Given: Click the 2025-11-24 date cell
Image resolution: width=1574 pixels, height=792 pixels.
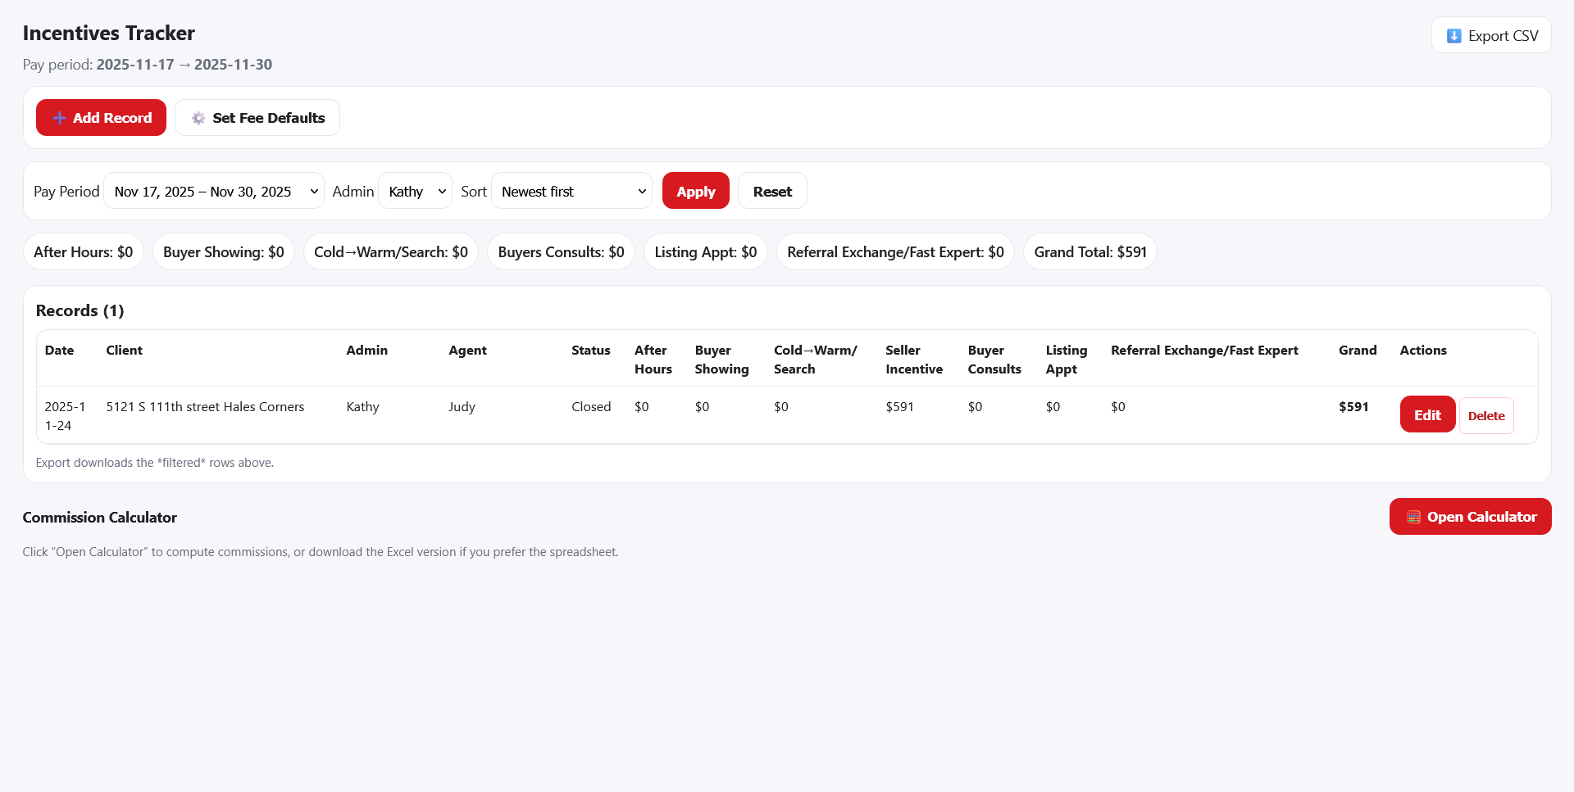Looking at the screenshot, I should (65, 416).
